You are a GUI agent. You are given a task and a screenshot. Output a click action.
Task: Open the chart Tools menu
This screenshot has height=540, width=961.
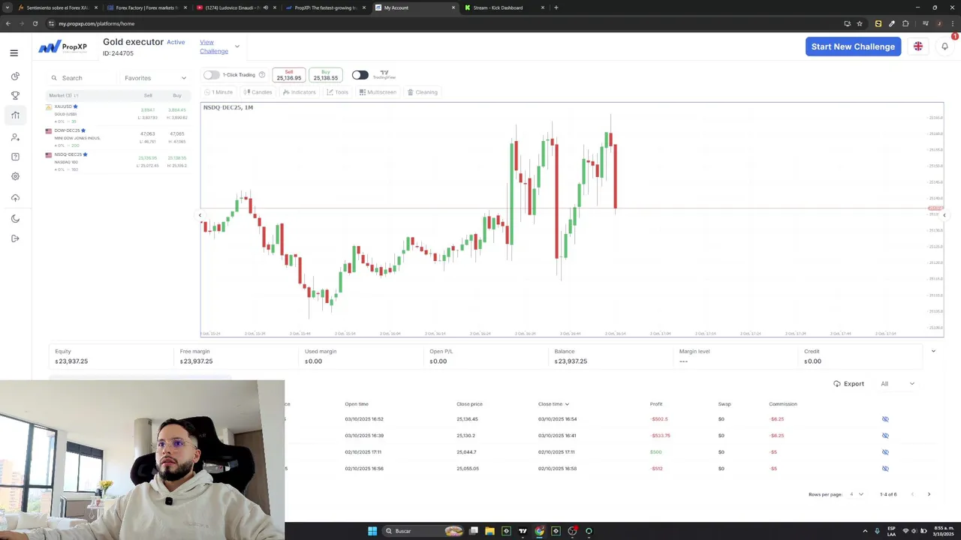pos(337,92)
